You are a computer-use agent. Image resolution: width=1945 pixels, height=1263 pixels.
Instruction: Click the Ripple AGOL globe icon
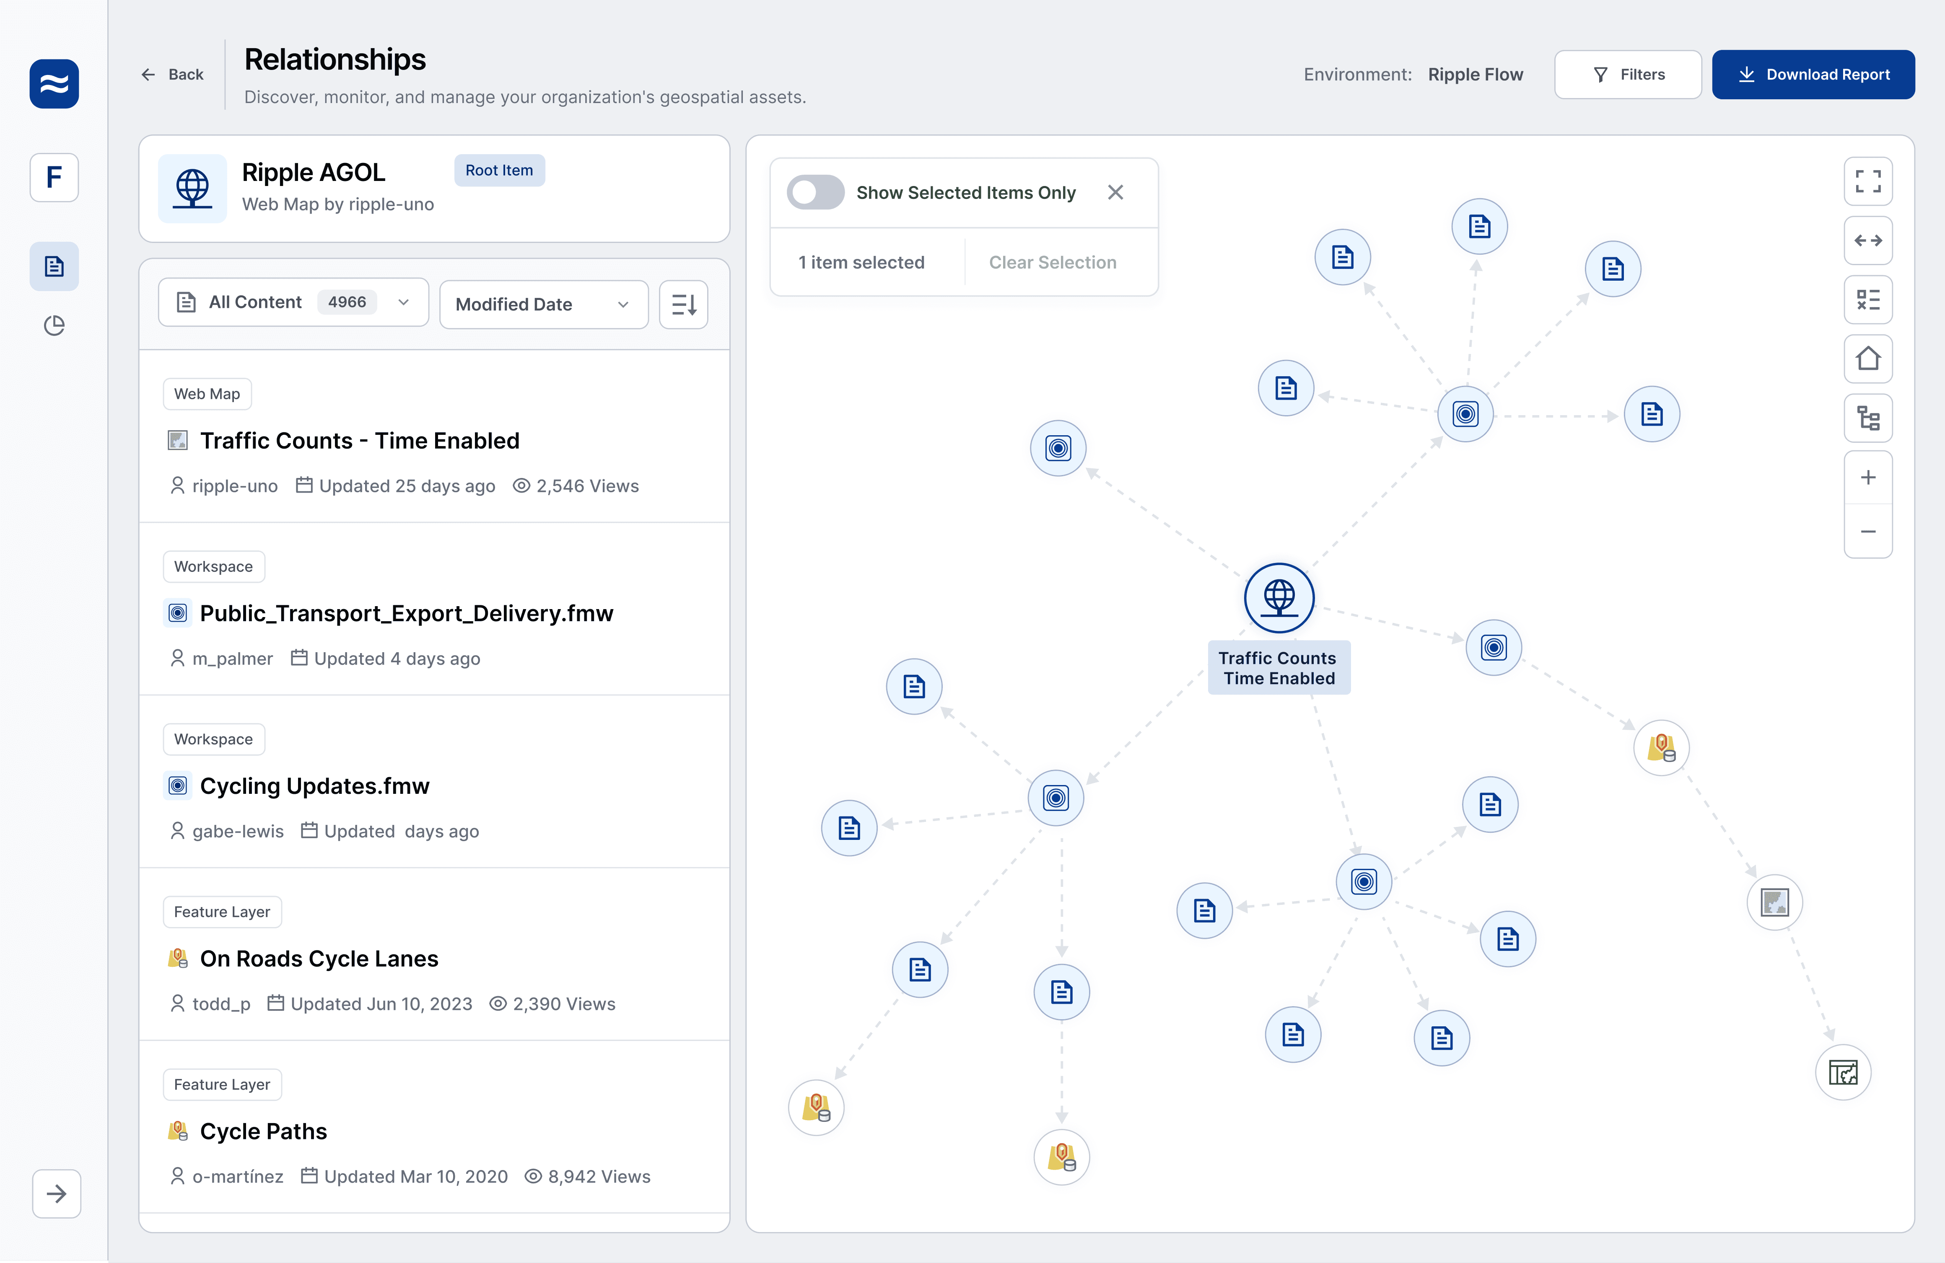pyautogui.click(x=192, y=188)
